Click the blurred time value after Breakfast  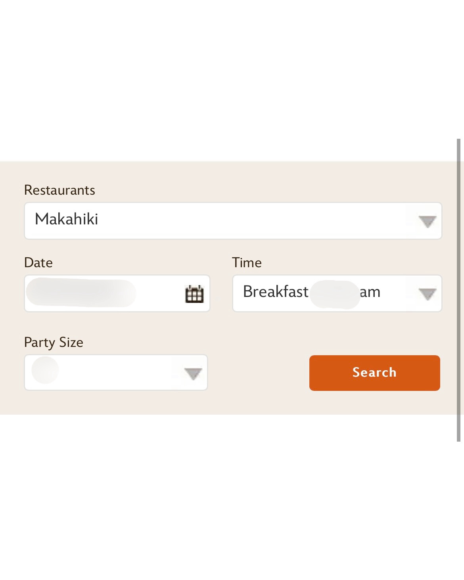point(334,294)
